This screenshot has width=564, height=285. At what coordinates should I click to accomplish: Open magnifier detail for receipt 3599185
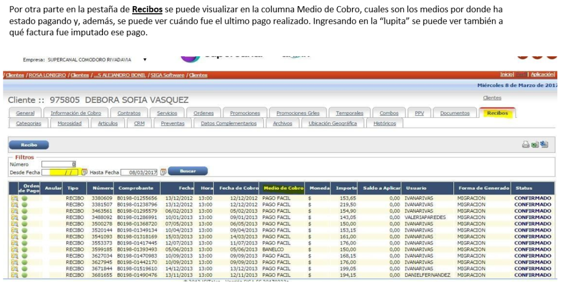click(14, 249)
